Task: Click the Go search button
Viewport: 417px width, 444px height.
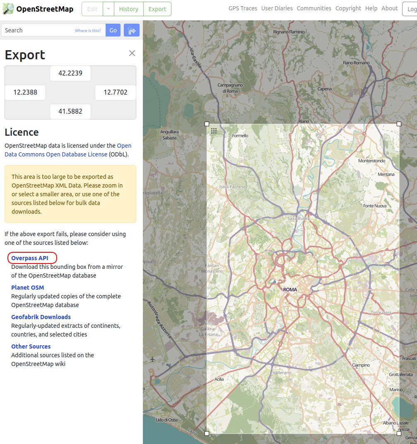Action: coord(113,30)
